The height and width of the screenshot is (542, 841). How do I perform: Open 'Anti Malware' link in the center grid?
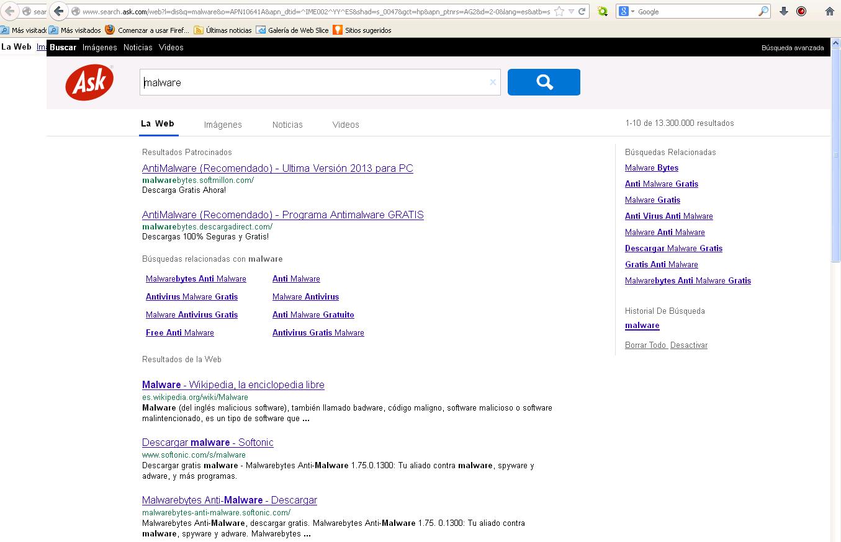[x=296, y=279]
